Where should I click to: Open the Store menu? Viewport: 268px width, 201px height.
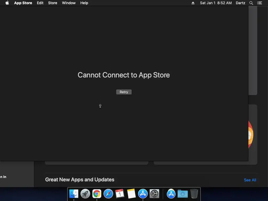(x=53, y=3)
